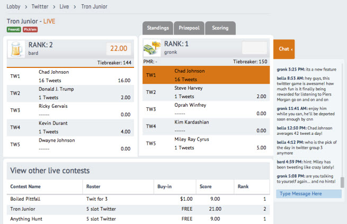Click the 21.00 score cell

click(x=215, y=209)
